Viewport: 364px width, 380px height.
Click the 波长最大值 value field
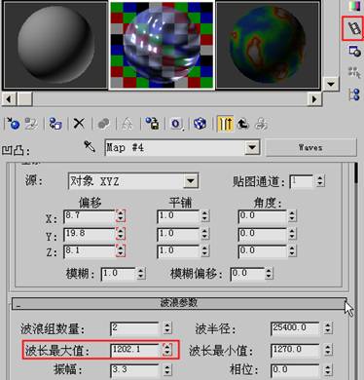(x=135, y=350)
